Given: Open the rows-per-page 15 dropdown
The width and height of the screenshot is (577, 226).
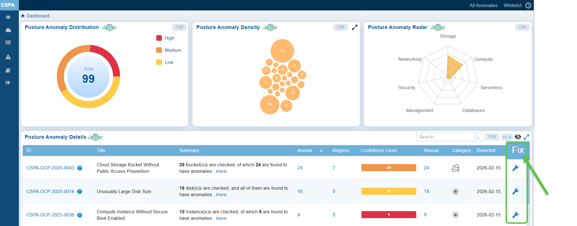Looking at the screenshot, I should (x=507, y=137).
